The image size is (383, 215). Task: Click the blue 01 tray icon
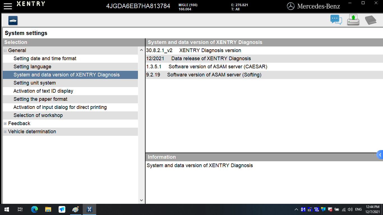303,209
